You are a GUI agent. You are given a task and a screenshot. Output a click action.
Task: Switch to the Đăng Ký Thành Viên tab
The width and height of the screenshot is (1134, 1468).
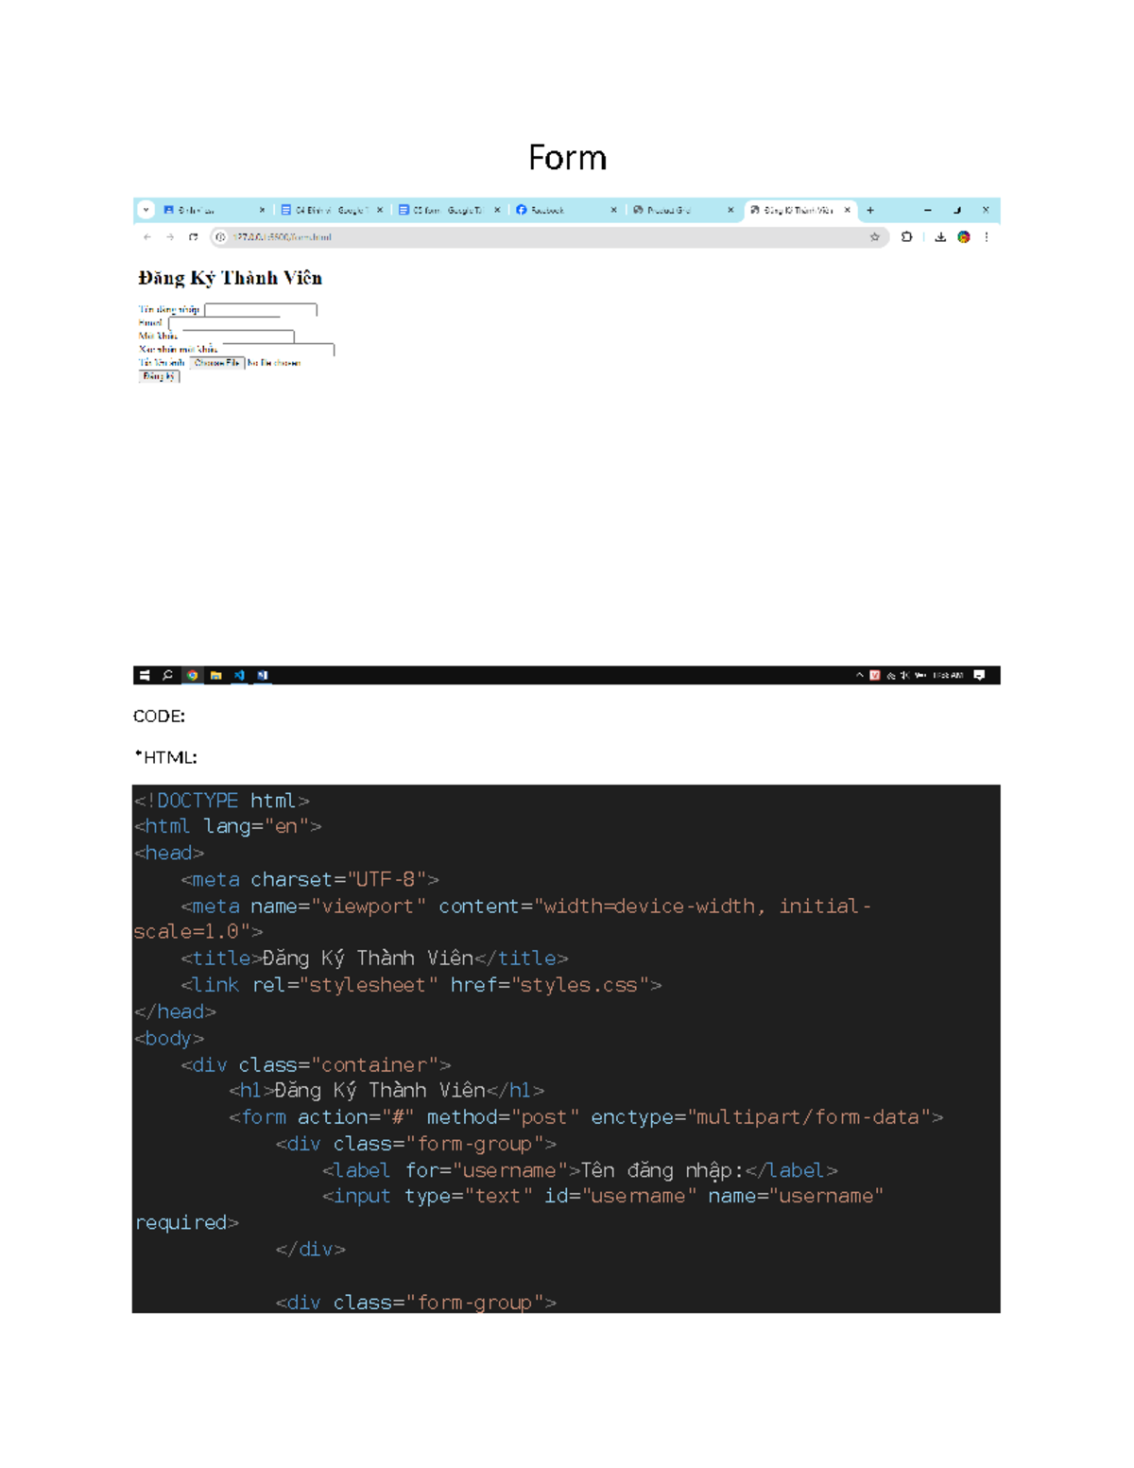800,210
